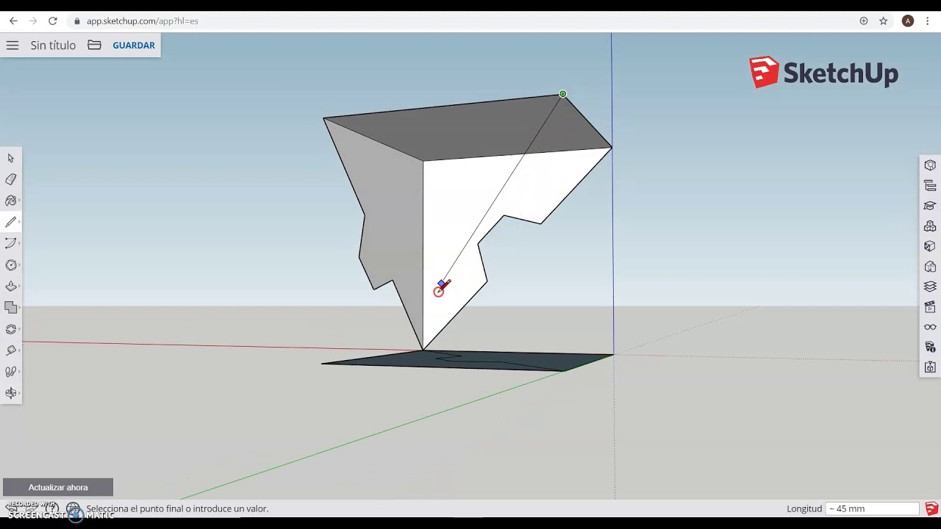The width and height of the screenshot is (941, 529).
Task: Open the Display glasses panel
Action: [930, 327]
